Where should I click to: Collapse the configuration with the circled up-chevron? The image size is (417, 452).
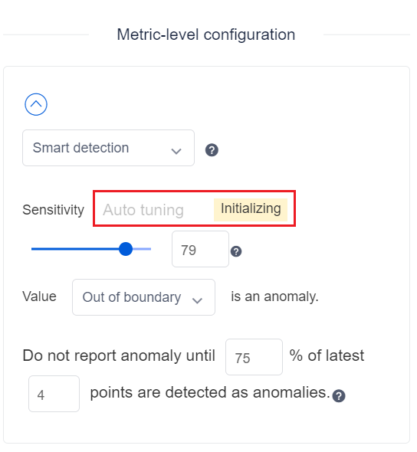click(x=36, y=104)
